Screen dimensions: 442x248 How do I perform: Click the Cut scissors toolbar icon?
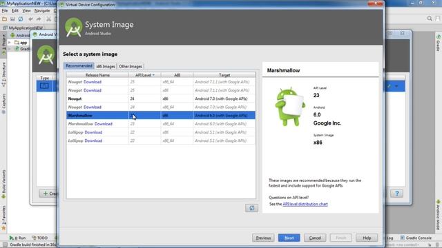coord(48,19)
